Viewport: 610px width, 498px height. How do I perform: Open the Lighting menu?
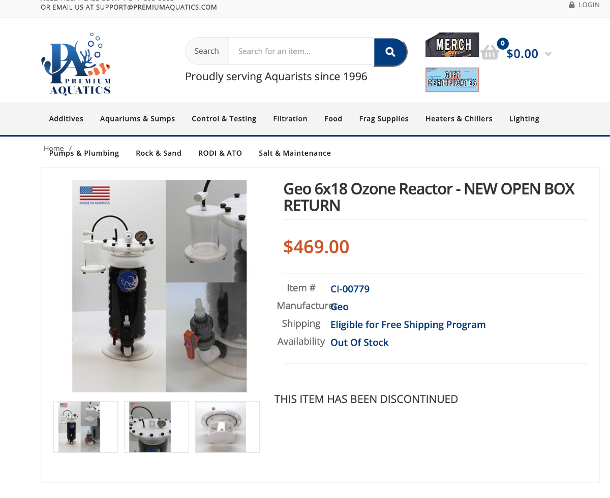524,119
